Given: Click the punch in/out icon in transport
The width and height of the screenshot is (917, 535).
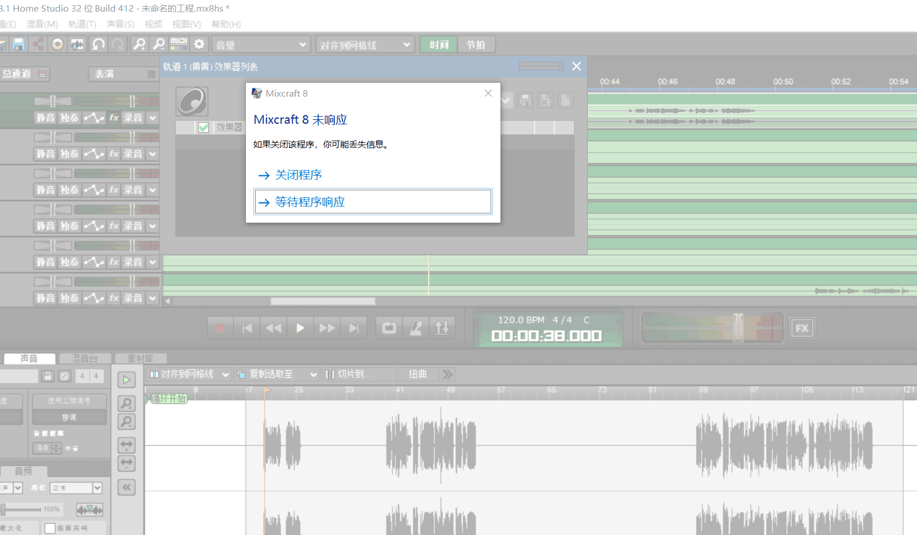Looking at the screenshot, I should pos(442,328).
